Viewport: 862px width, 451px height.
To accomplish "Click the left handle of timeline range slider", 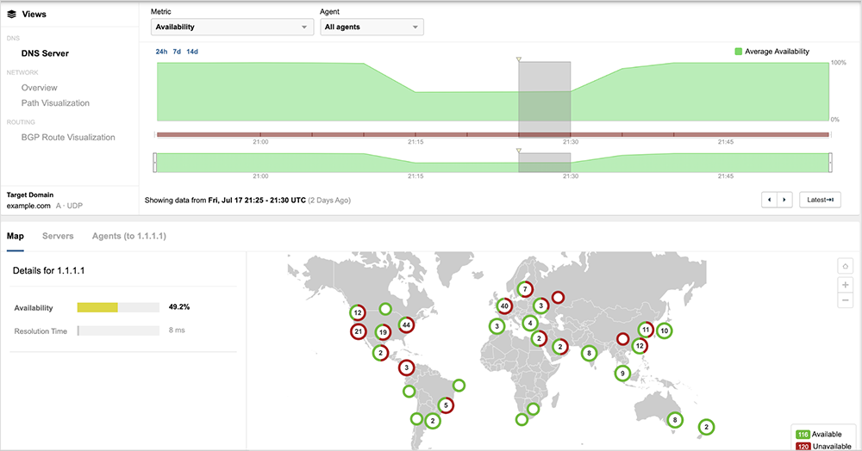I will (155, 163).
